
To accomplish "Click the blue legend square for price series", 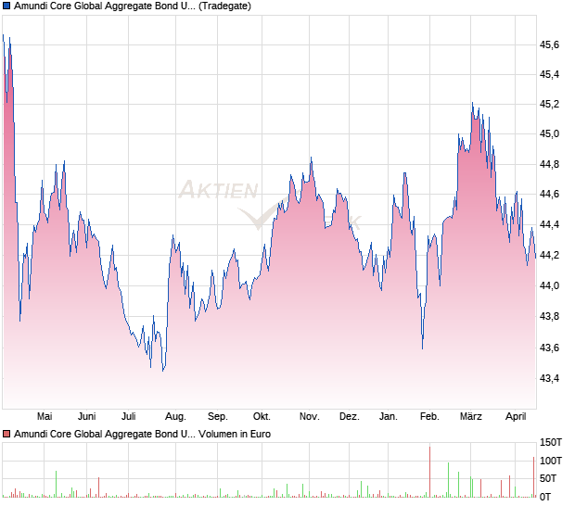I will coord(6,6).
